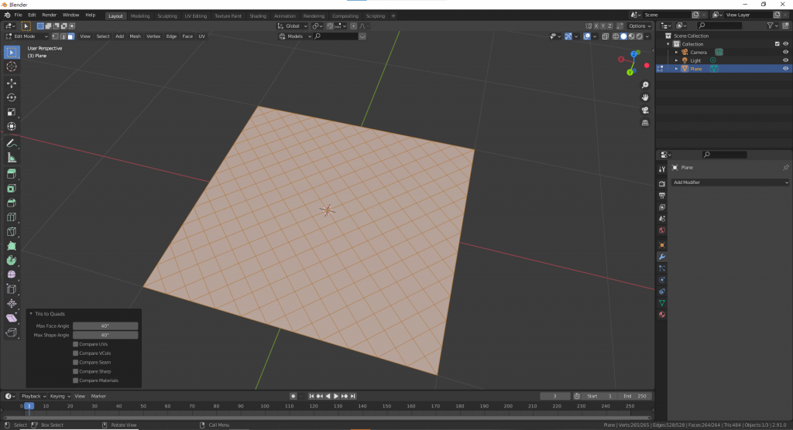Select the Move tool

[x=12, y=83]
